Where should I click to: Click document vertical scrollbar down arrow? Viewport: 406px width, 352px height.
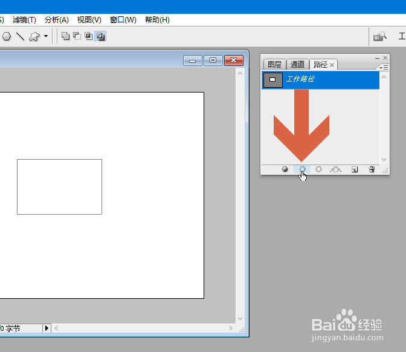(240, 319)
